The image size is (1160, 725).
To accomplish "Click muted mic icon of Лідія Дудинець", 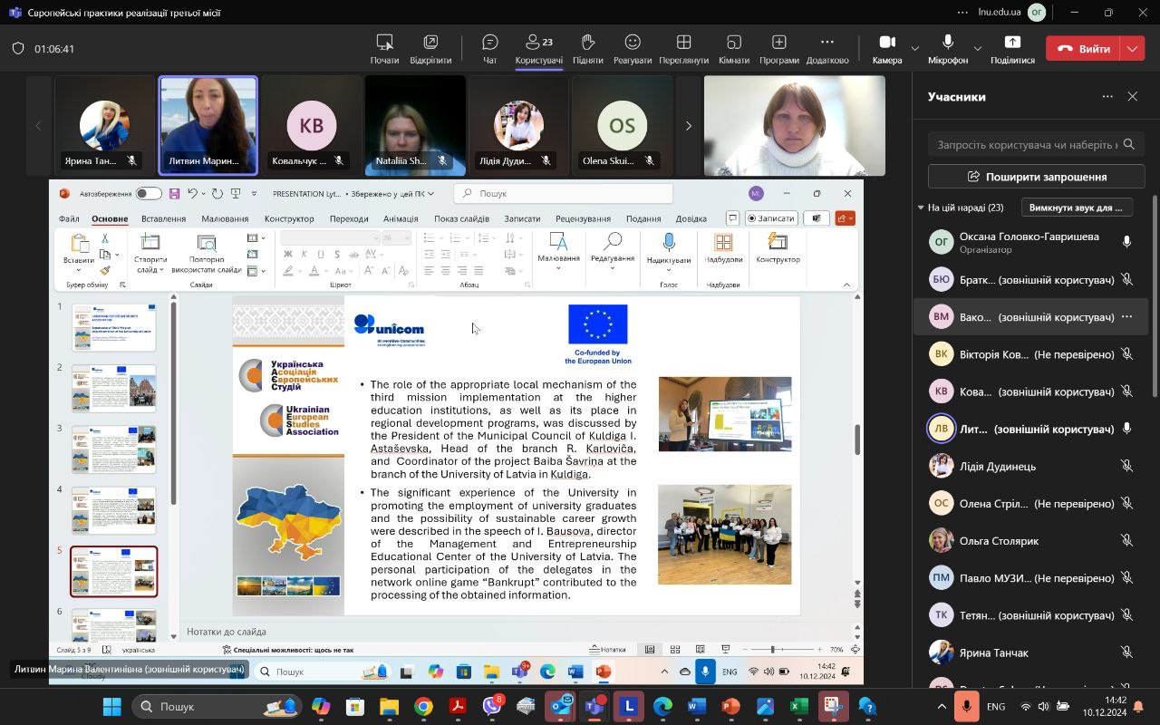I will click(1126, 466).
